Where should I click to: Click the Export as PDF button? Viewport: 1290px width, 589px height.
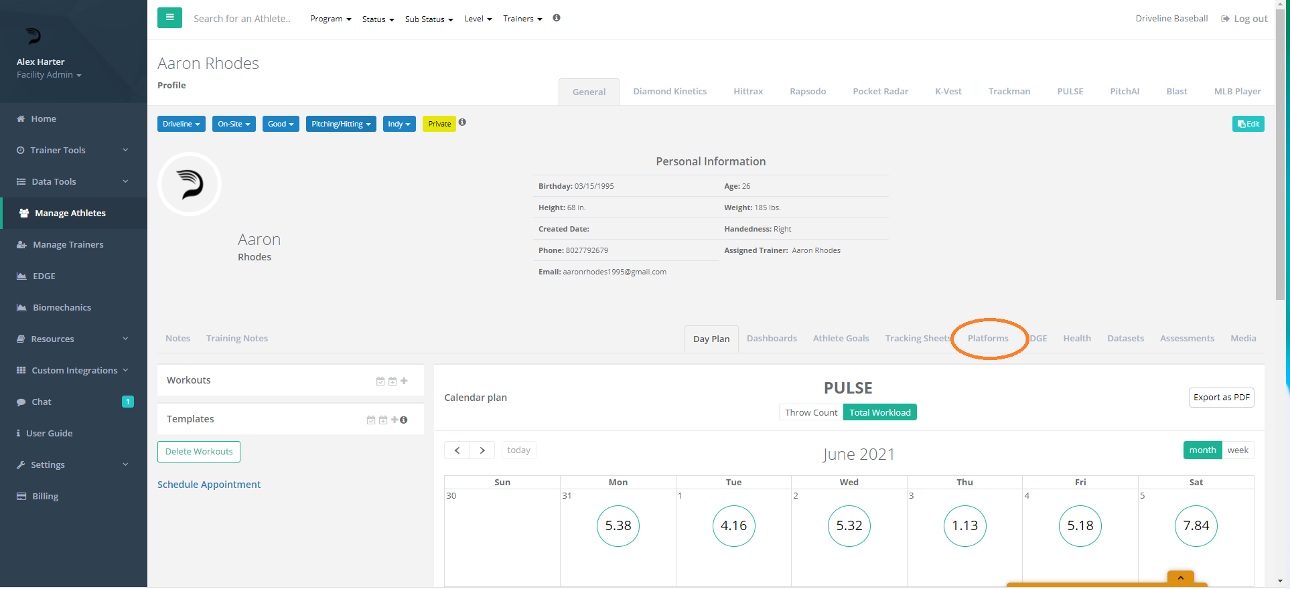pyautogui.click(x=1221, y=398)
